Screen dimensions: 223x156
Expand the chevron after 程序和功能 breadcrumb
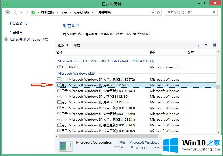92,13
